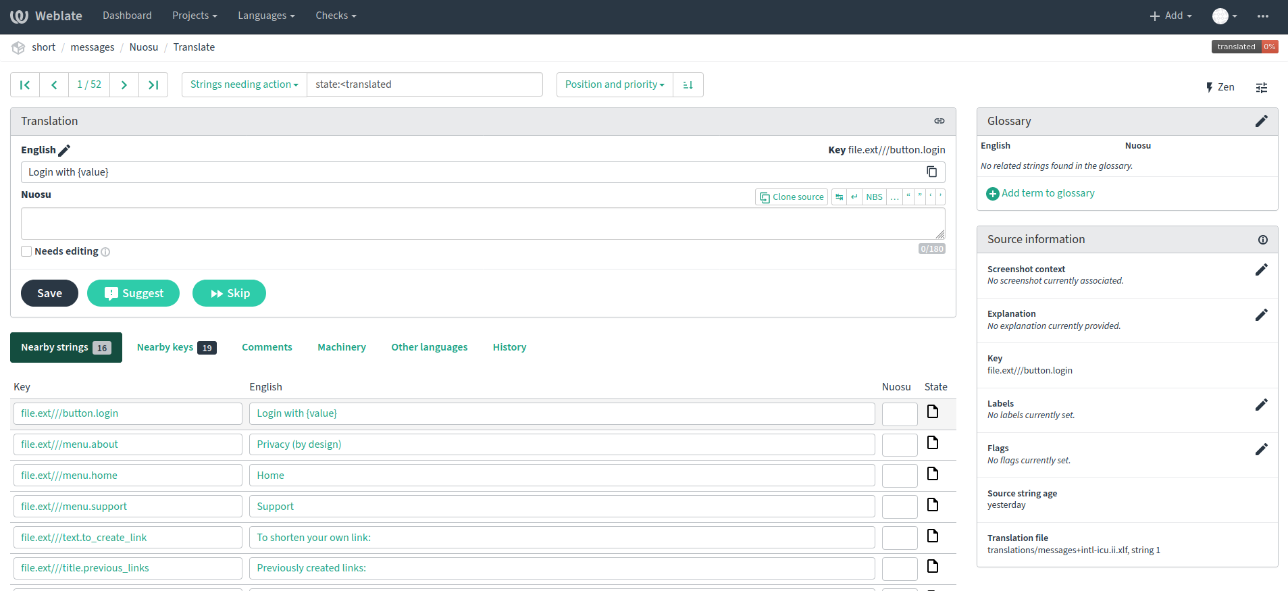Add term to glossary link
Image resolution: width=1288 pixels, height=591 pixels.
click(1041, 193)
